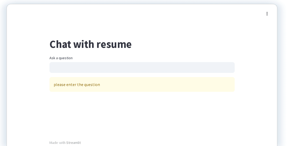Select the yellow warning alert box

point(142,85)
